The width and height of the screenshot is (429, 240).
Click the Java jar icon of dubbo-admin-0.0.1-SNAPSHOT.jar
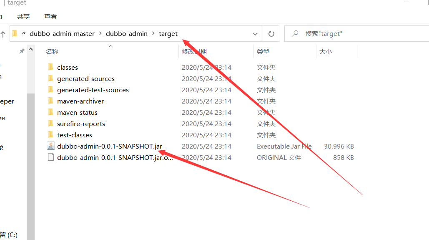pos(50,146)
